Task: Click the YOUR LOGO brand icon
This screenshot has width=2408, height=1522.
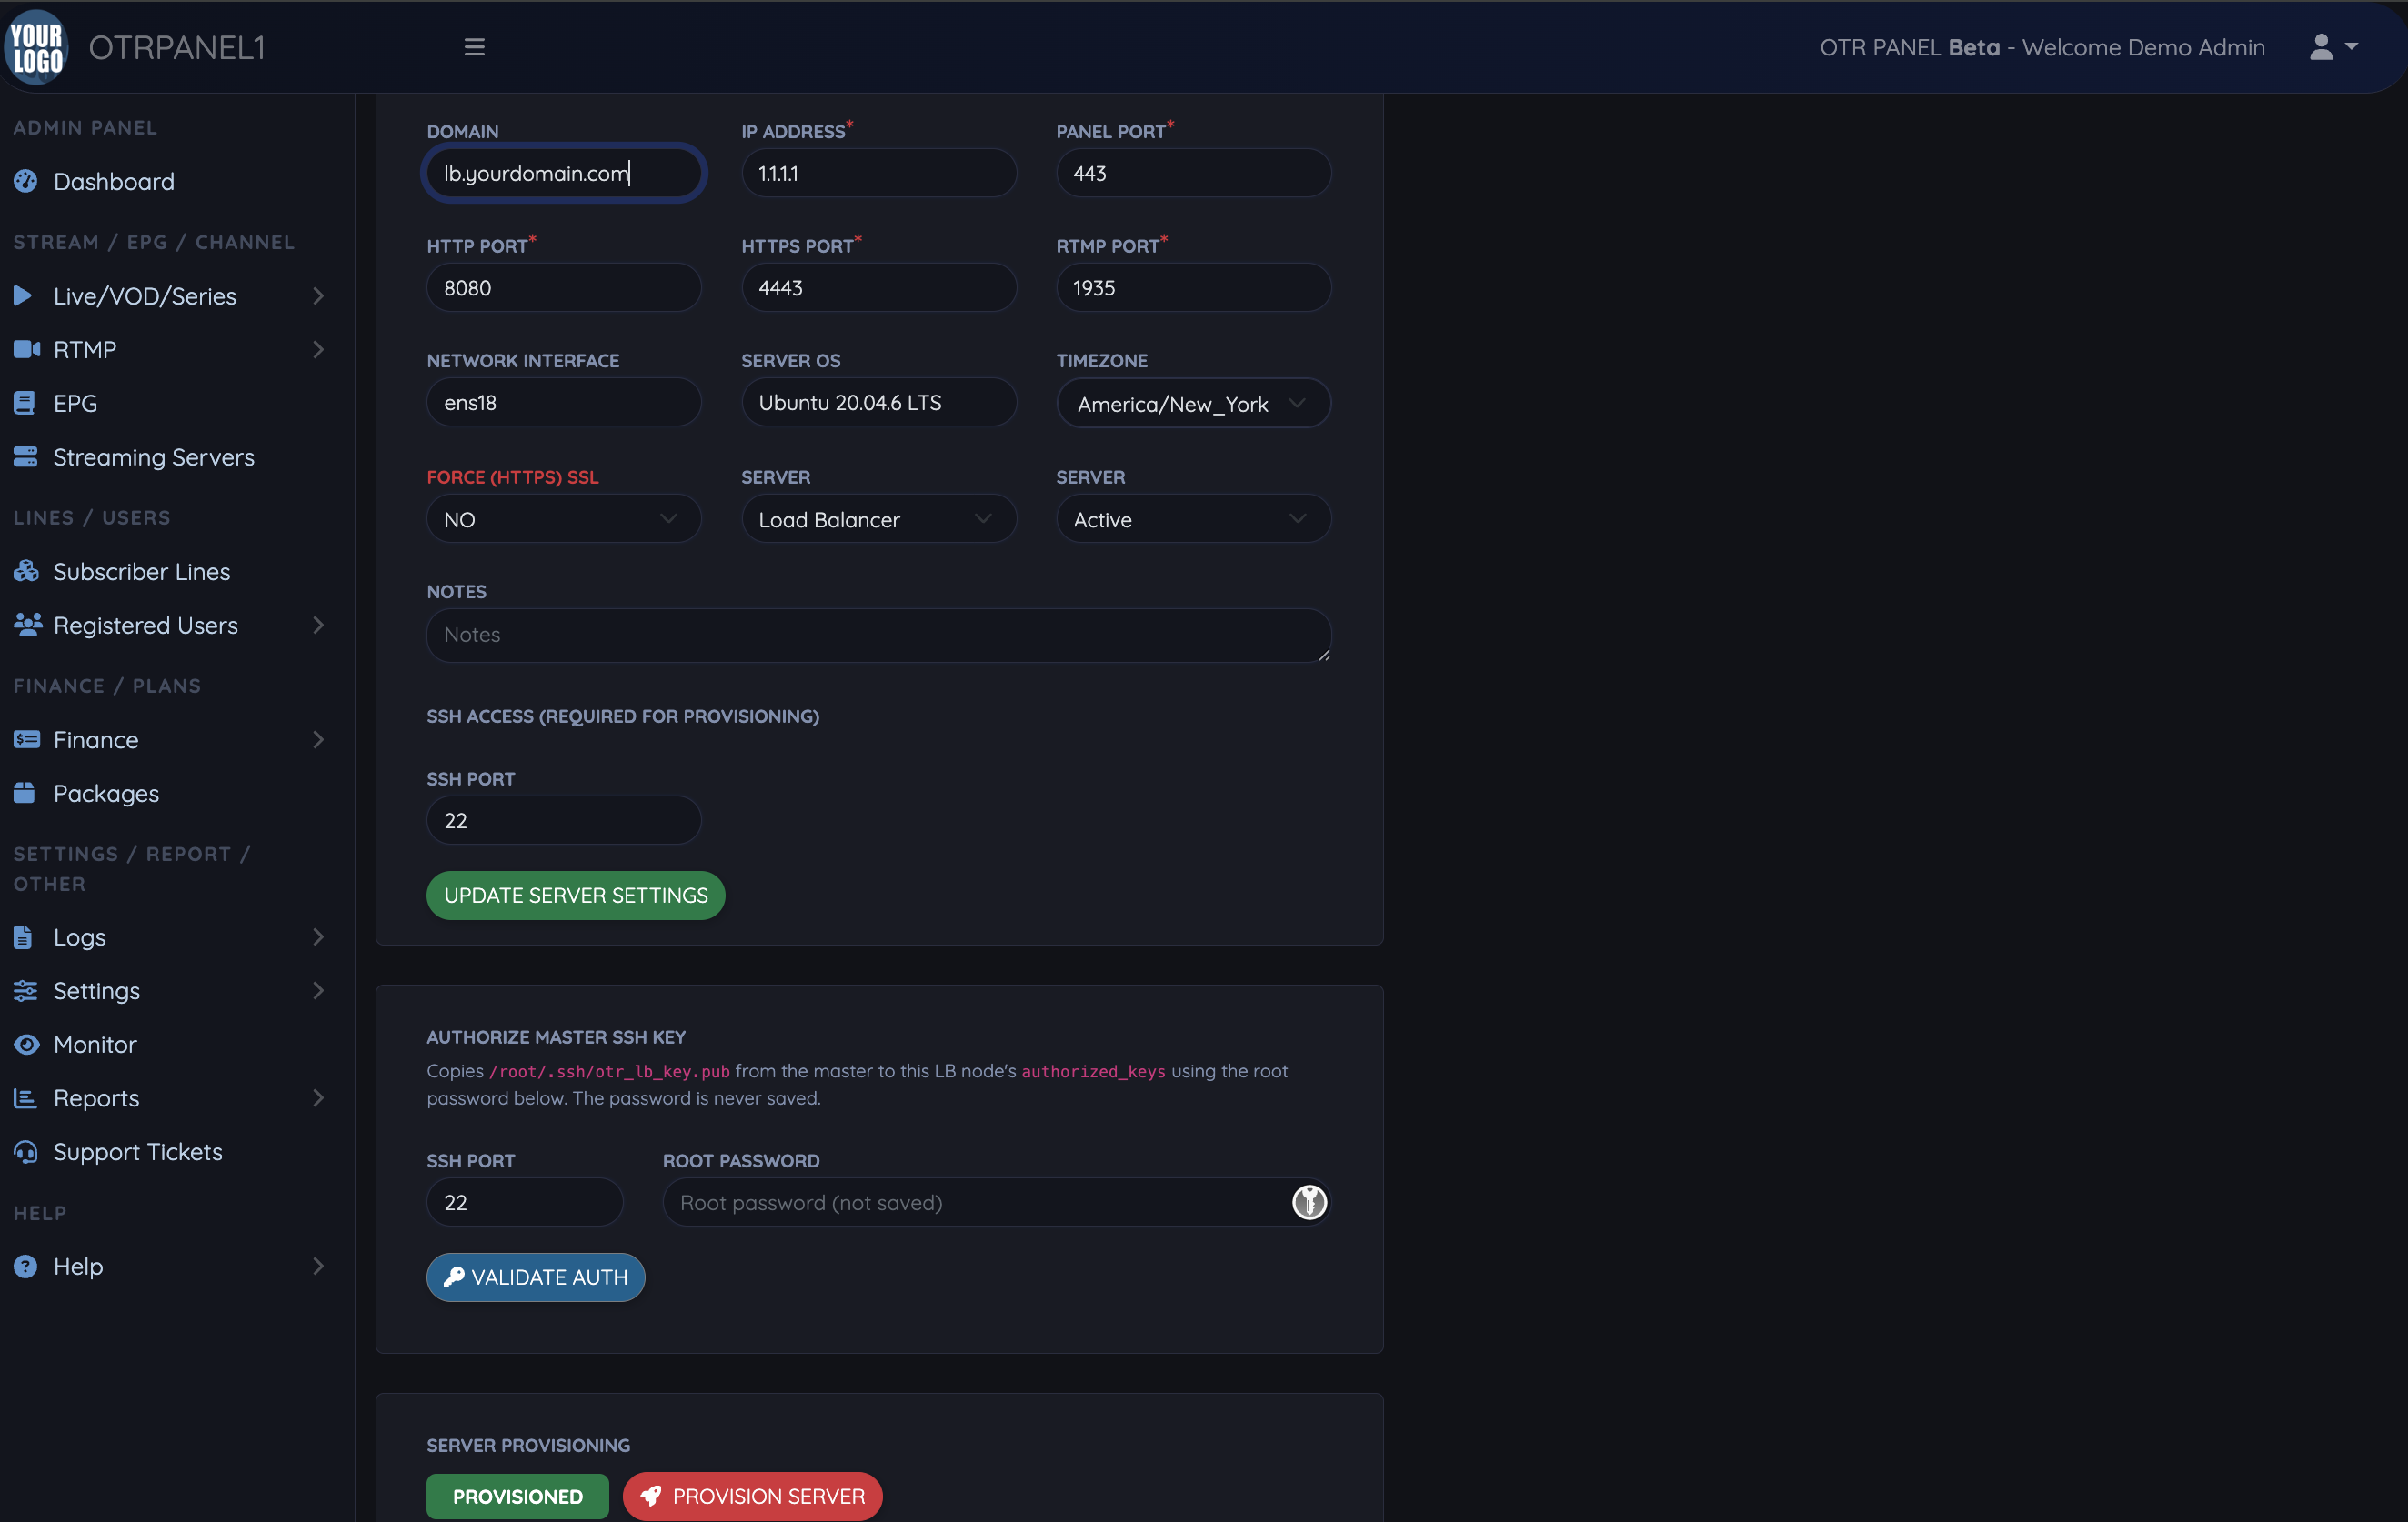Action: tap(37, 47)
